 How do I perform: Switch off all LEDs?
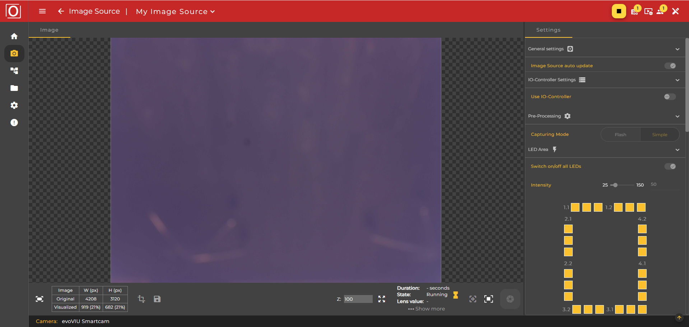click(x=671, y=166)
